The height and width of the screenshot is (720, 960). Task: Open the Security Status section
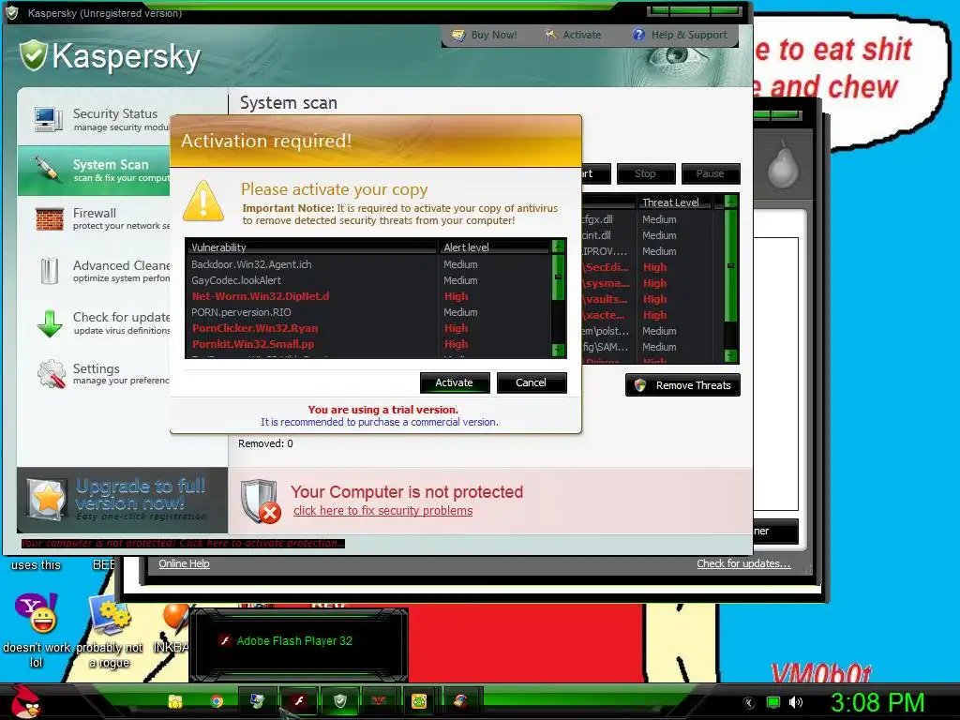point(94,119)
